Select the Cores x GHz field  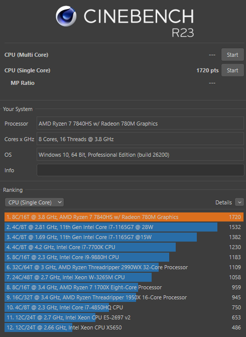click(x=140, y=139)
